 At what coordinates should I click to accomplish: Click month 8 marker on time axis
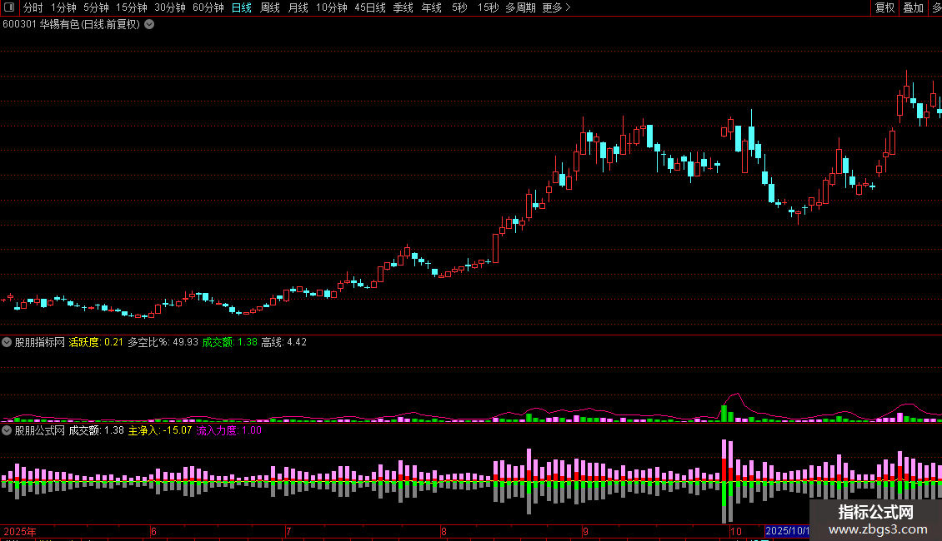443,531
